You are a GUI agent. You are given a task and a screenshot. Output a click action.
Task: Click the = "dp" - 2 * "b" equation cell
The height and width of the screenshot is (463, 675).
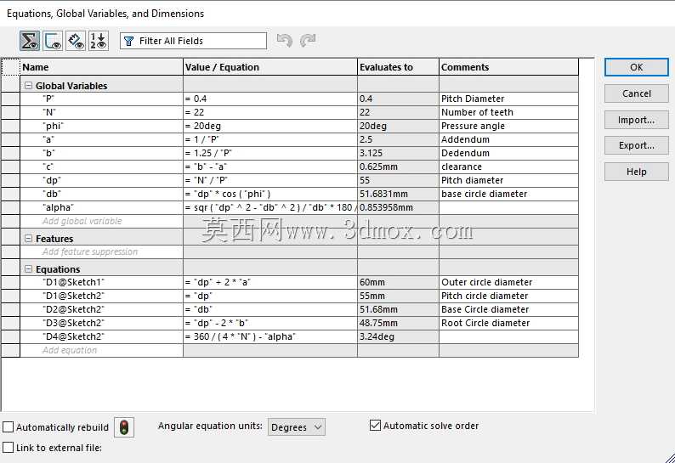[270, 323]
